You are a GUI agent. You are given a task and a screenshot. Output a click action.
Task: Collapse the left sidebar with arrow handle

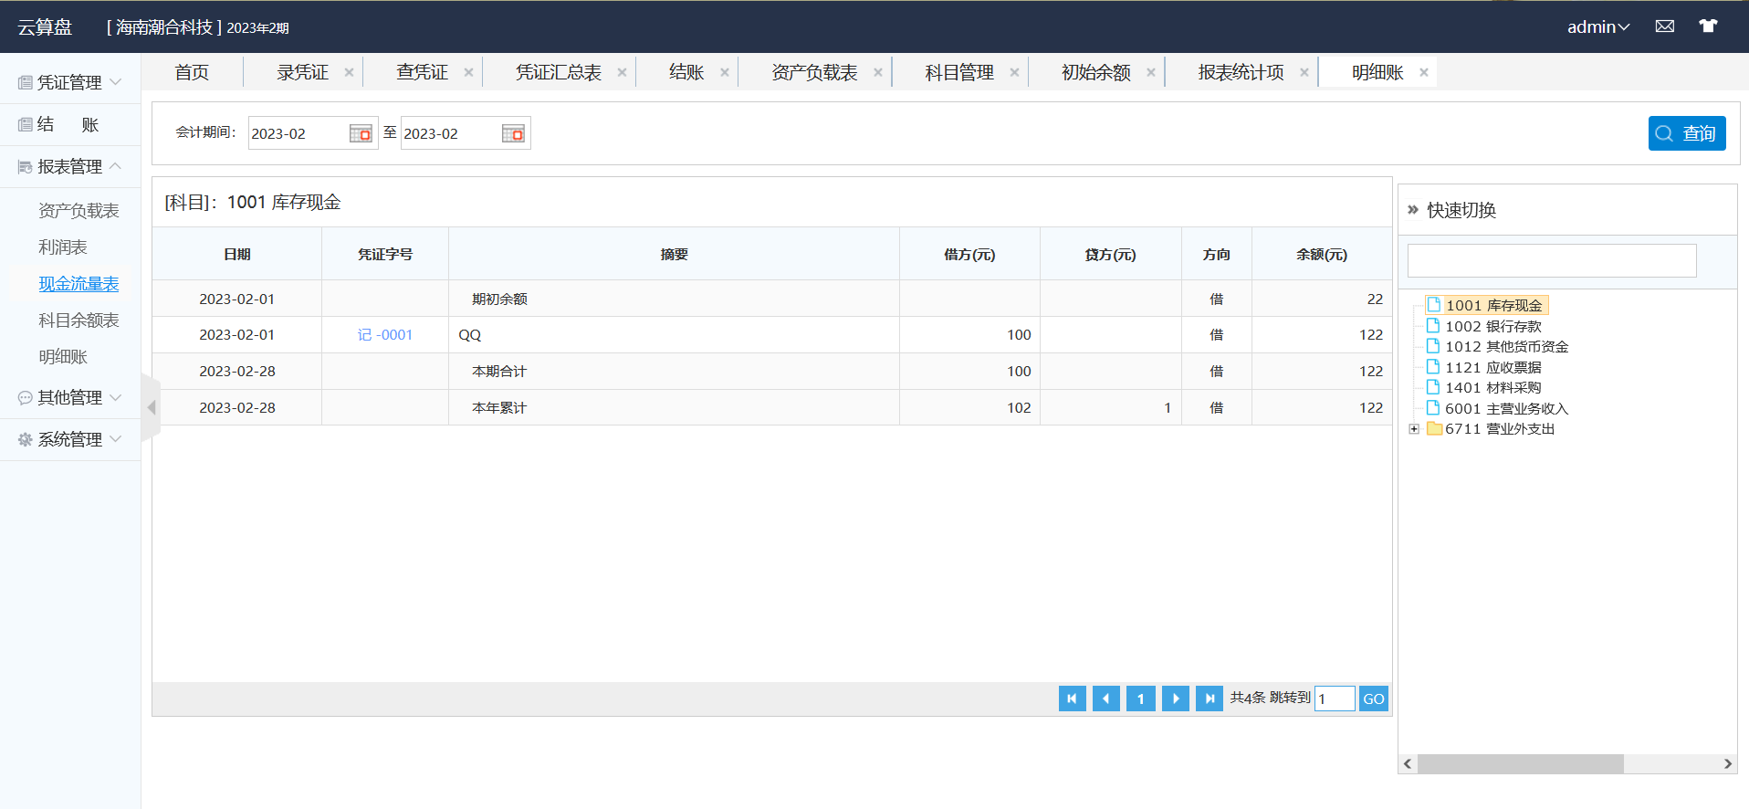pos(152,407)
